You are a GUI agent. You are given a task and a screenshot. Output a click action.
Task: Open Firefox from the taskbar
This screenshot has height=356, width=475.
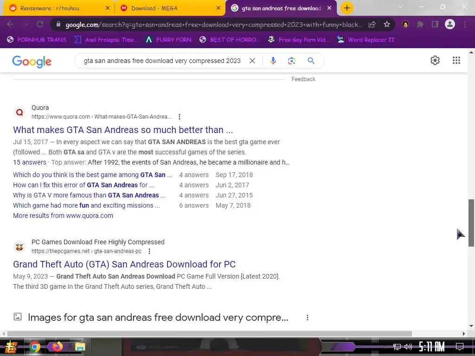(x=57, y=347)
